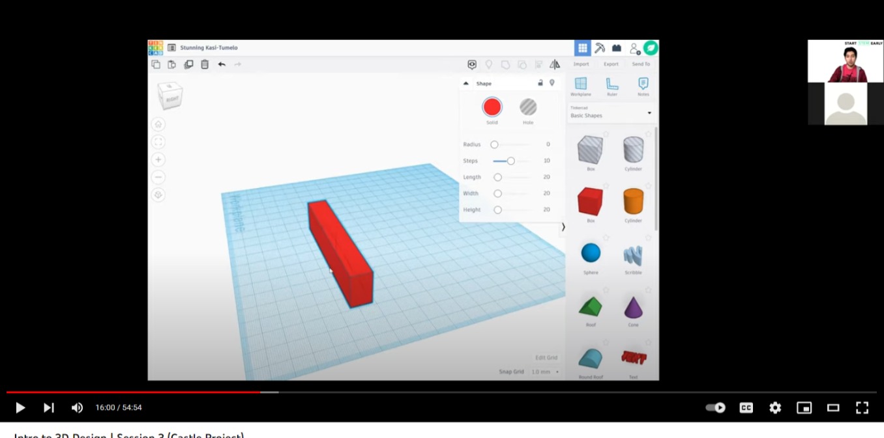Image resolution: width=884 pixels, height=438 pixels.
Task: Click the zoom in plus icon
Action: pos(158,159)
